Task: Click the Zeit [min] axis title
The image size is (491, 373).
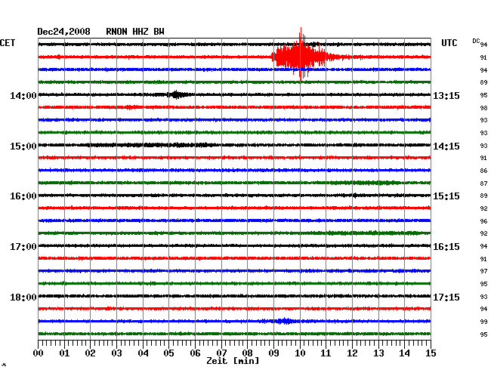Action: coord(233,361)
